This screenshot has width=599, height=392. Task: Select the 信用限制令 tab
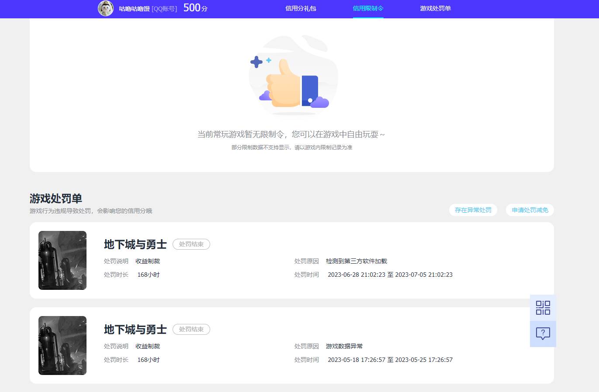click(x=368, y=8)
